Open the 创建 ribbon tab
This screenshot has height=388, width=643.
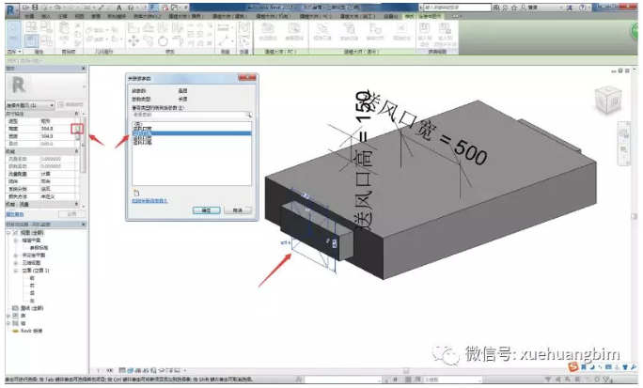pyautogui.click(x=29, y=16)
